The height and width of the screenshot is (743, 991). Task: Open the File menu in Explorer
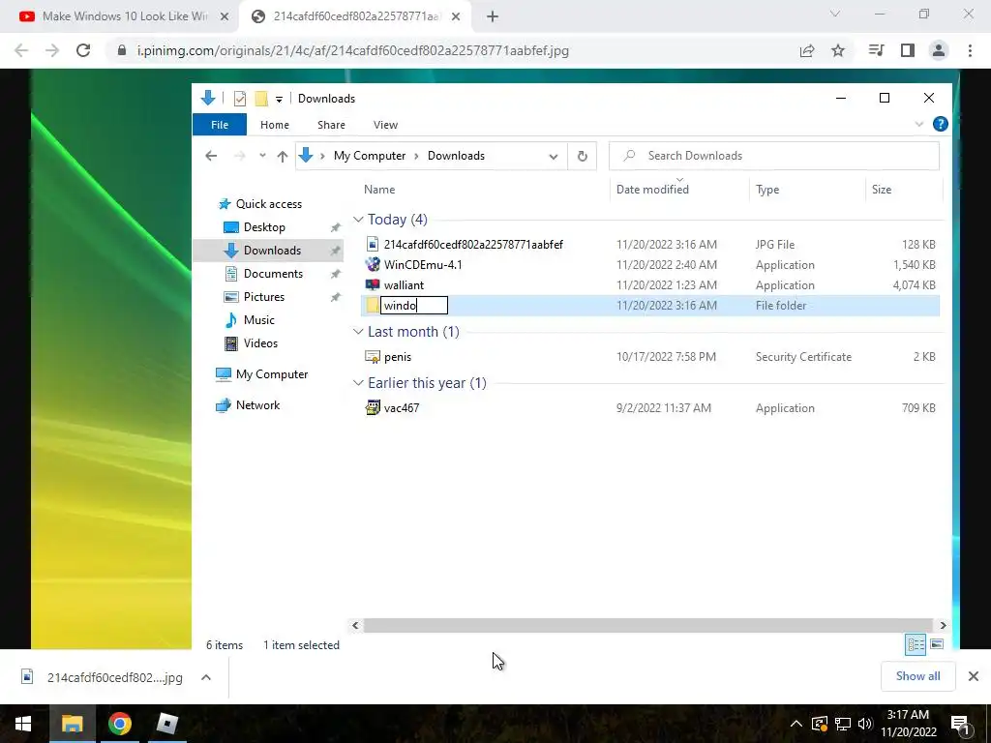[x=220, y=125]
